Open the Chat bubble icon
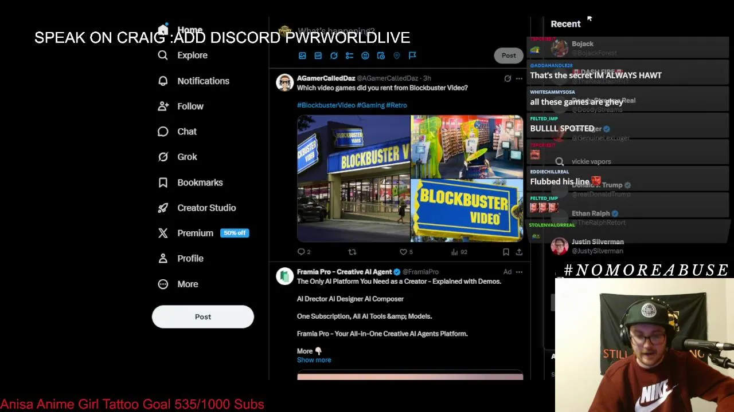The height and width of the screenshot is (412, 734). coord(163,132)
